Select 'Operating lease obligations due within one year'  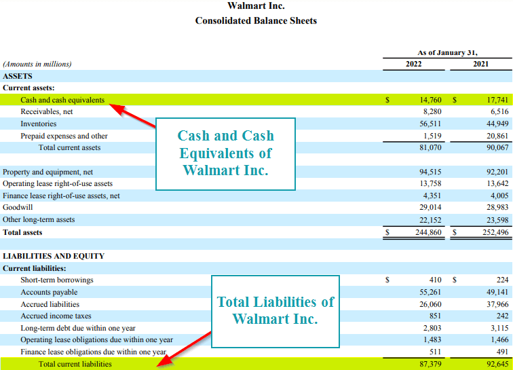[97, 340]
